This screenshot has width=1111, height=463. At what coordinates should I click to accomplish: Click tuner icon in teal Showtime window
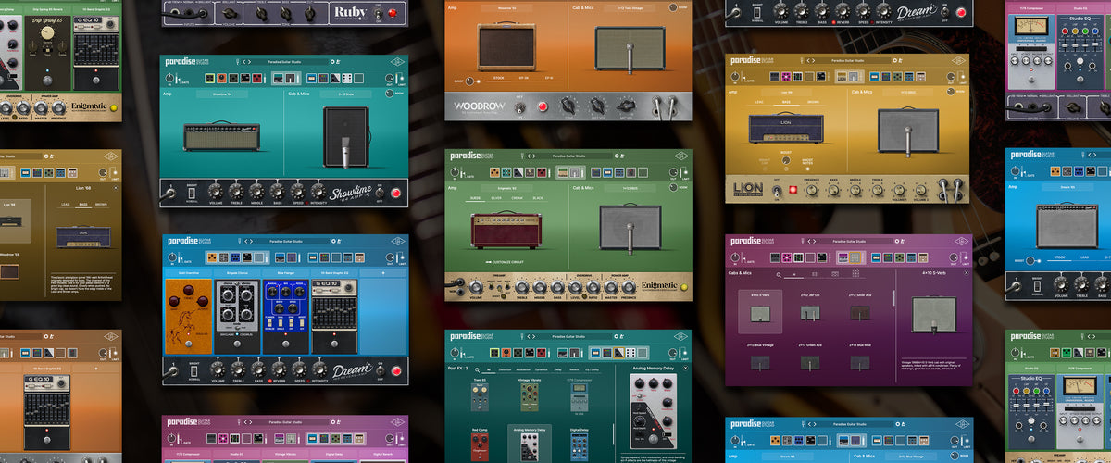pyautogui.click(x=237, y=62)
